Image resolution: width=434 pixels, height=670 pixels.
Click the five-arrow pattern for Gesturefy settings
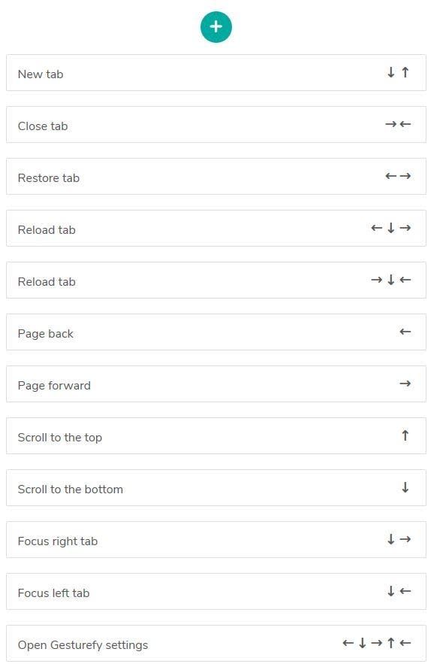point(377,643)
